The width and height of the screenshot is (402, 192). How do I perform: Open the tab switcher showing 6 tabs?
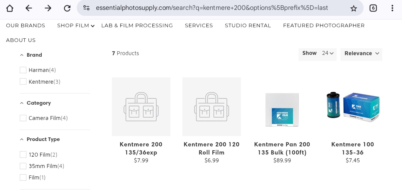[373, 8]
